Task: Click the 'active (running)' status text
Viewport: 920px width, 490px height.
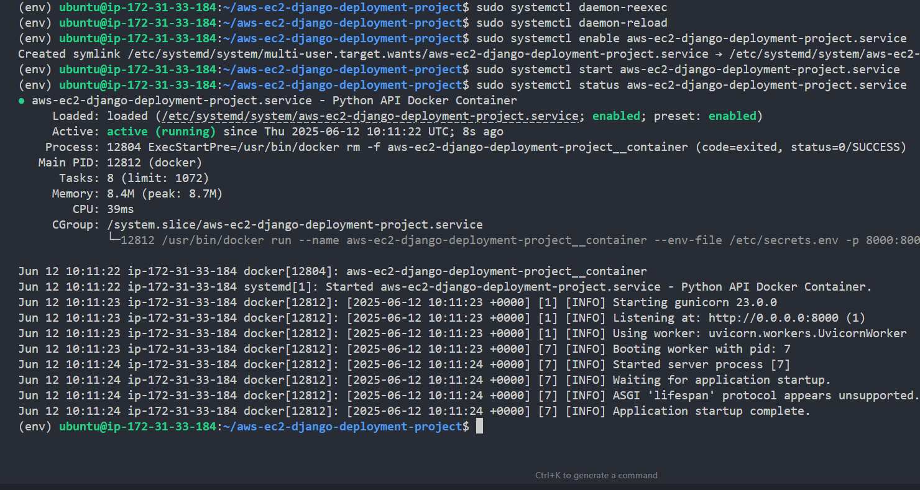Action: [x=161, y=132]
